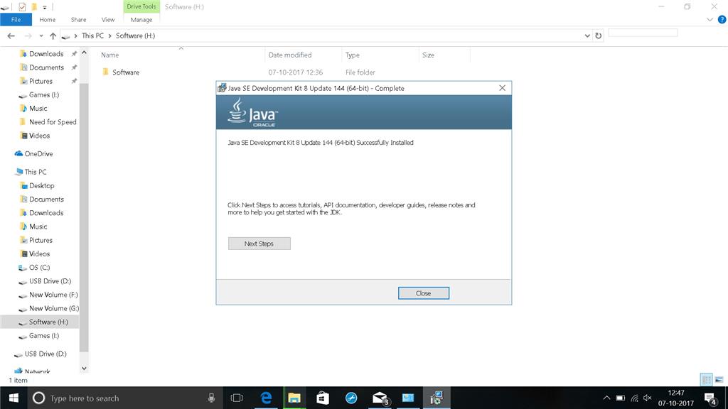Switch to Large icons view layout

pos(719,380)
